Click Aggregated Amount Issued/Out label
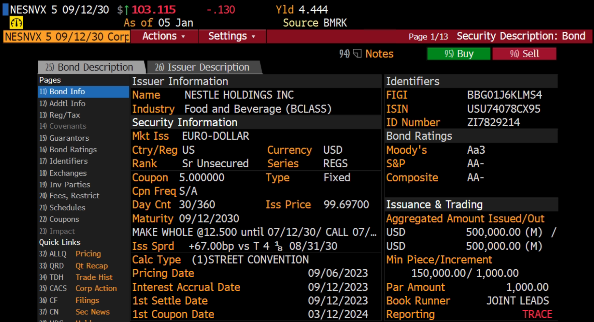The width and height of the screenshot is (594, 322). [x=465, y=219]
